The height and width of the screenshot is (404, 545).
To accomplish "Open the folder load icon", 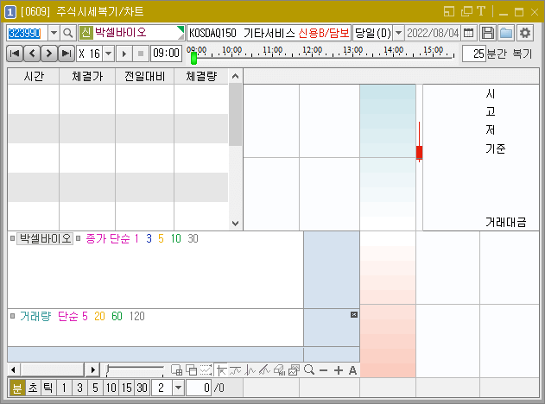I will coord(506,34).
